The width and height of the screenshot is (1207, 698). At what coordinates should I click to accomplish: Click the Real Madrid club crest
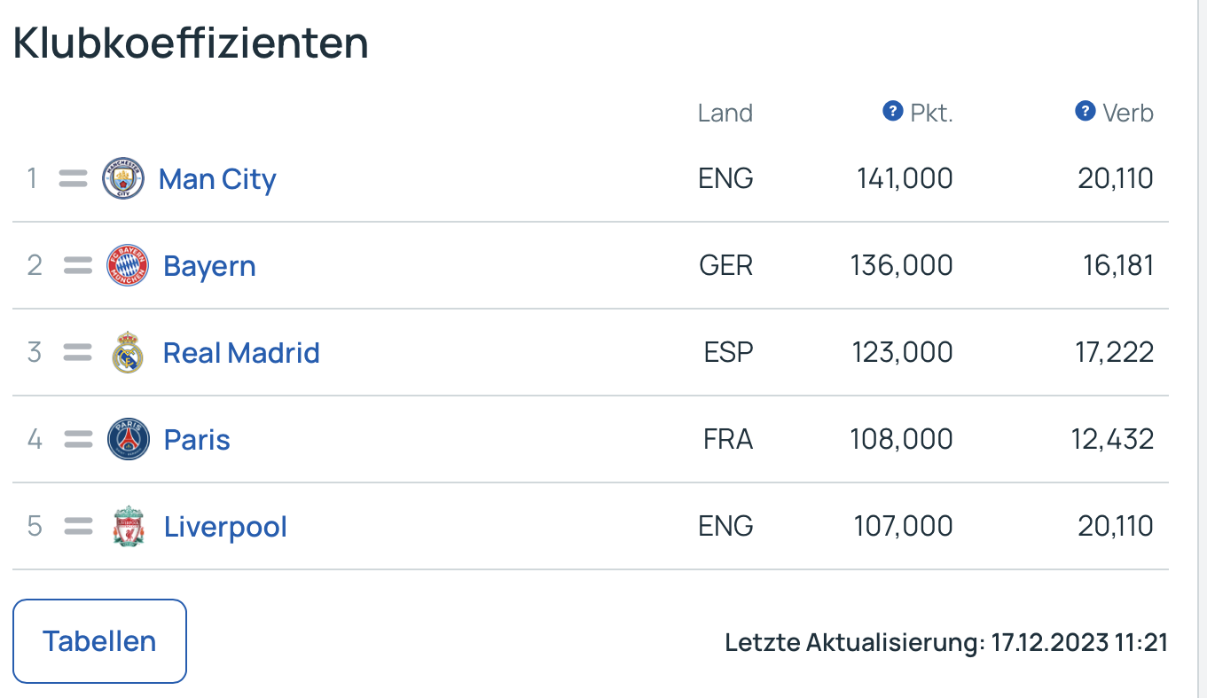coord(128,352)
